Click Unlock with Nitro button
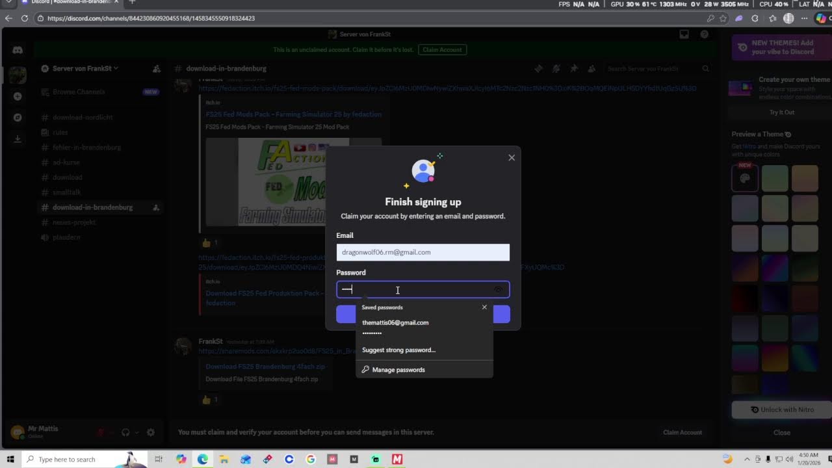This screenshot has width=832, height=468. point(782,409)
